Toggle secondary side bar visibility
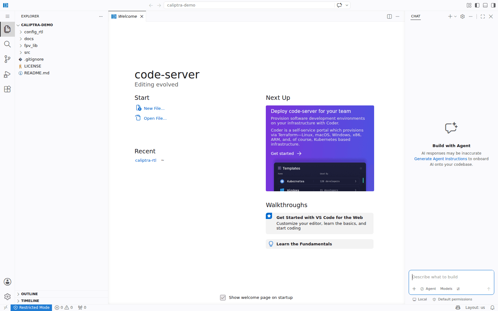This screenshot has height=311, width=498. [x=493, y=5]
